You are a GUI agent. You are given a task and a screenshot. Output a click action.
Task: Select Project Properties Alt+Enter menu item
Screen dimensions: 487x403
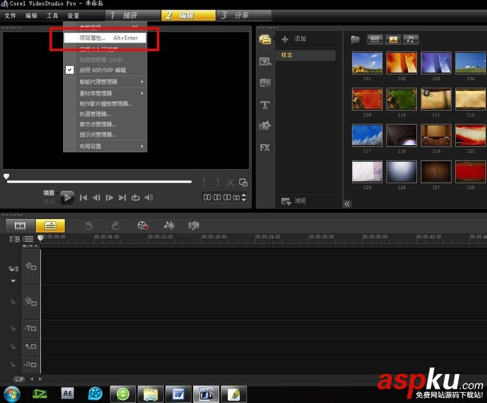click(105, 38)
